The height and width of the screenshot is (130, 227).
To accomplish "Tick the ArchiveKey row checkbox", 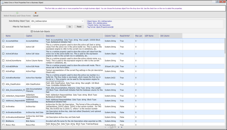I will click(x=3, y=106).
